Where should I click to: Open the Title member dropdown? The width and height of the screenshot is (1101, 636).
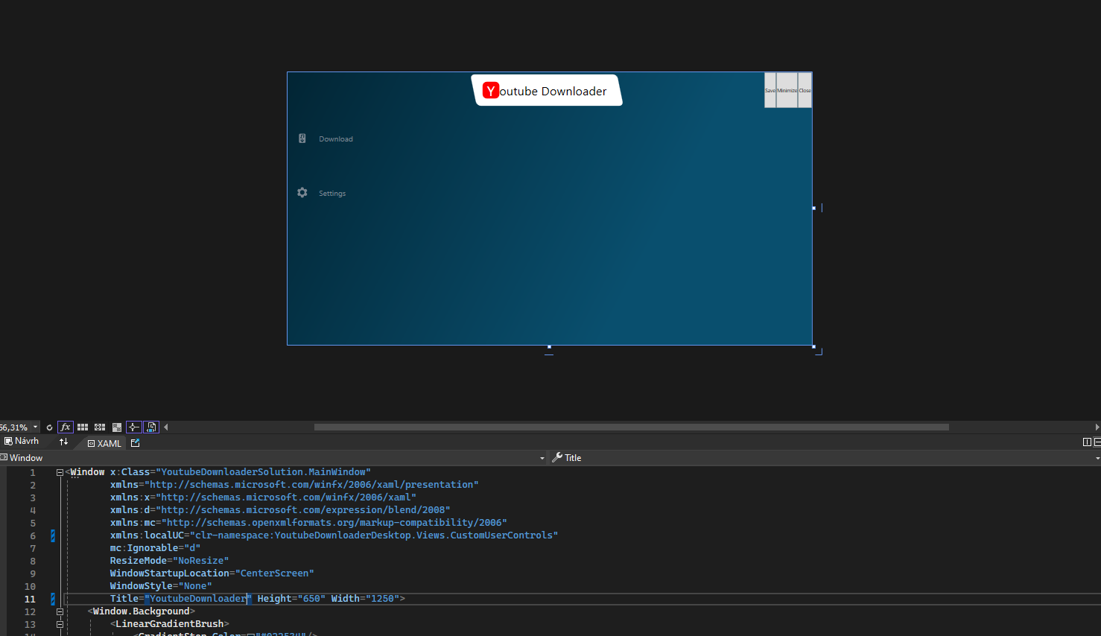click(1097, 458)
